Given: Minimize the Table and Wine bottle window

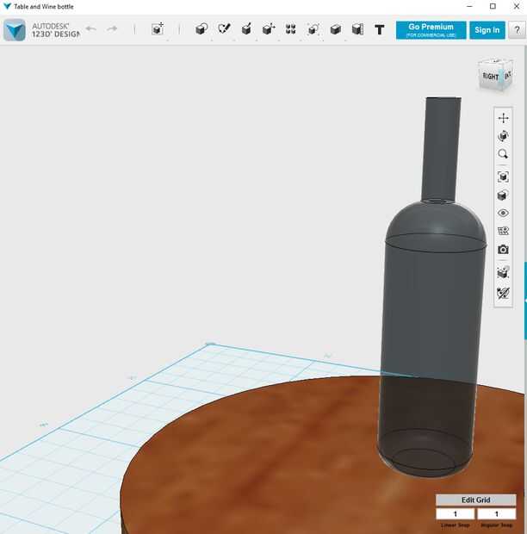Looking at the screenshot, I should tap(469, 6).
